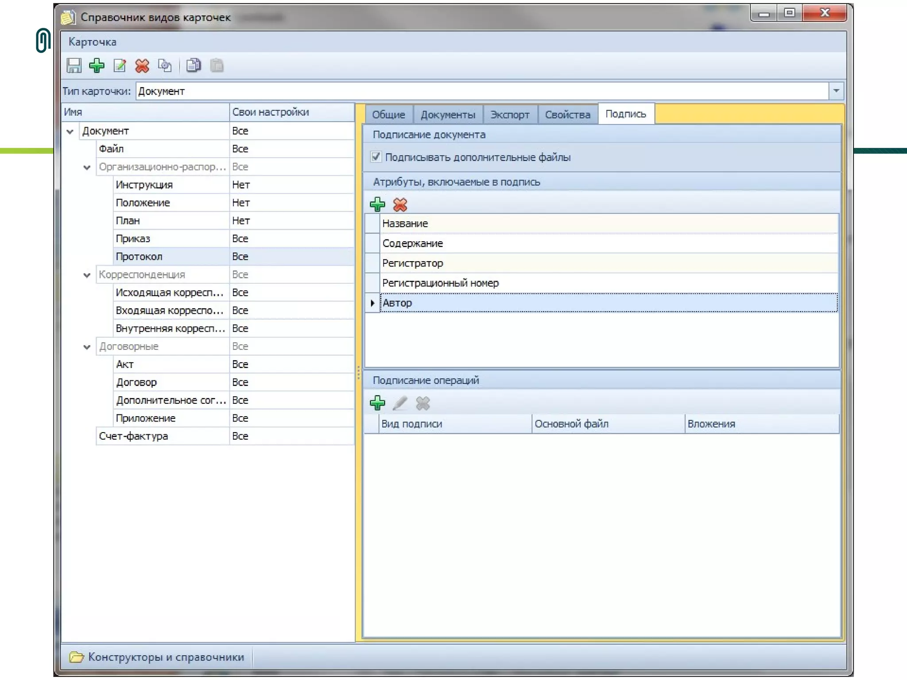
Task: Switch to the Общие tab
Action: (388, 115)
